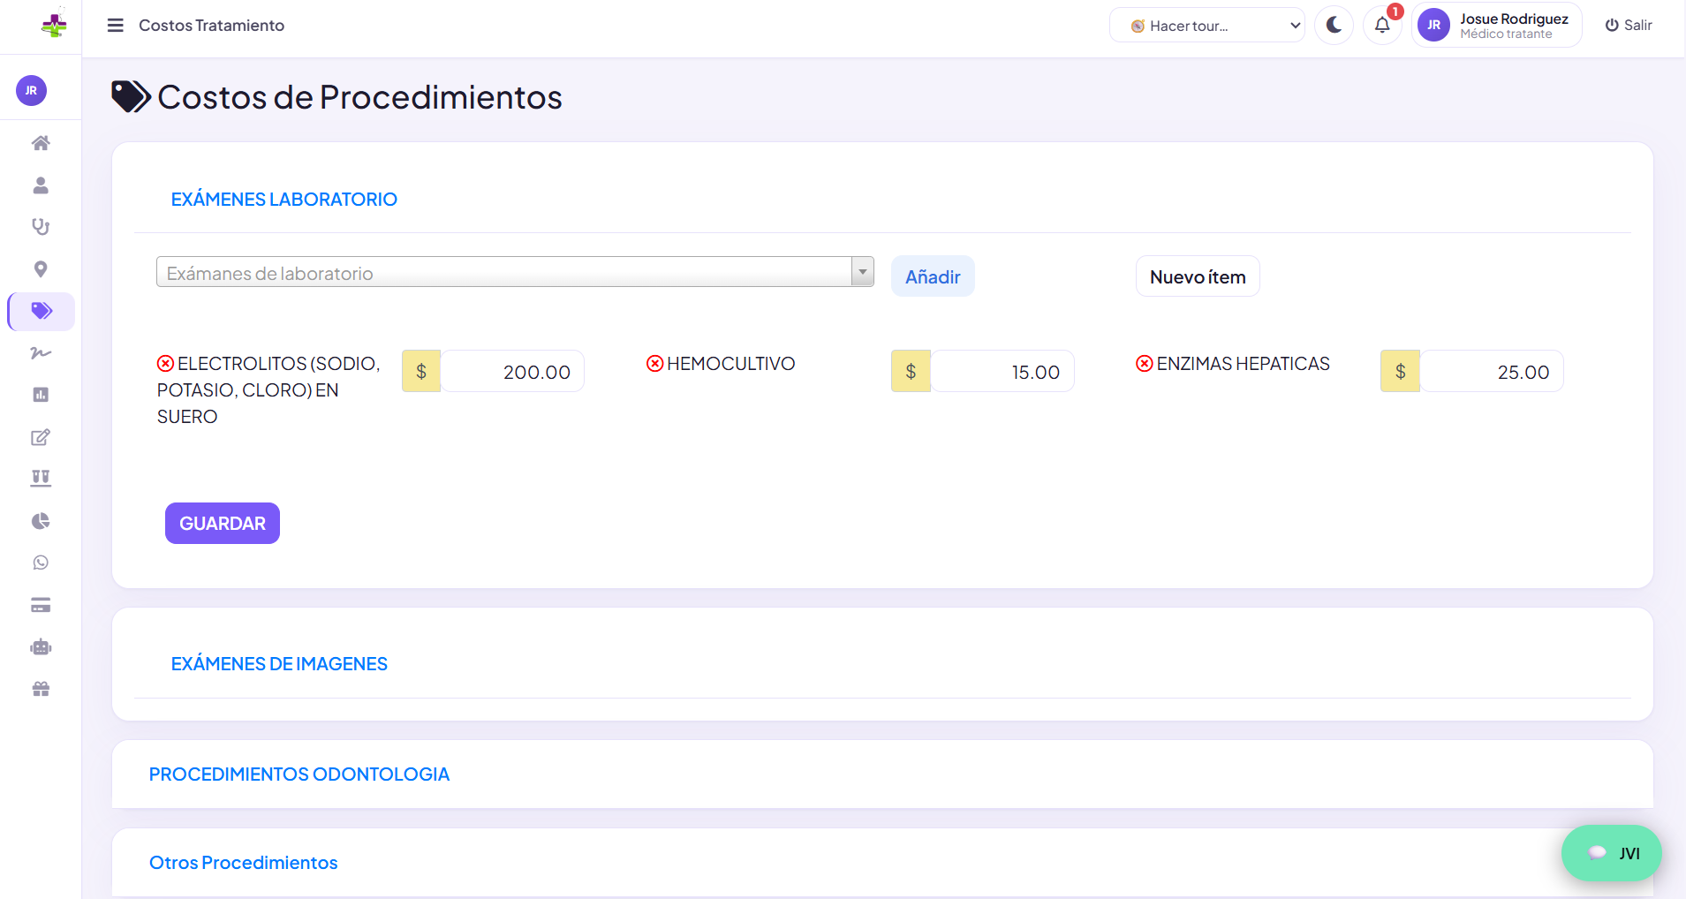1686x899 pixels.
Task: Open the test tubes icon in the sidebar
Action: (41, 479)
